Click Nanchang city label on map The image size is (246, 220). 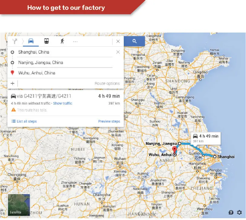[x=140, y=191]
